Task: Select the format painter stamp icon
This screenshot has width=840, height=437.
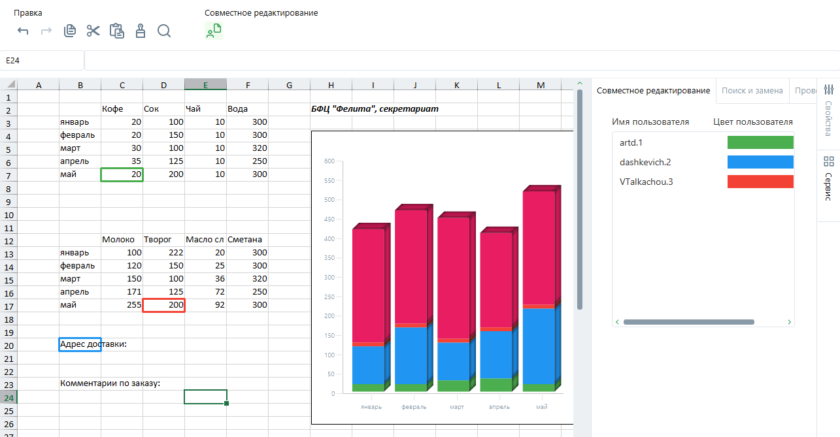Action: [x=140, y=31]
